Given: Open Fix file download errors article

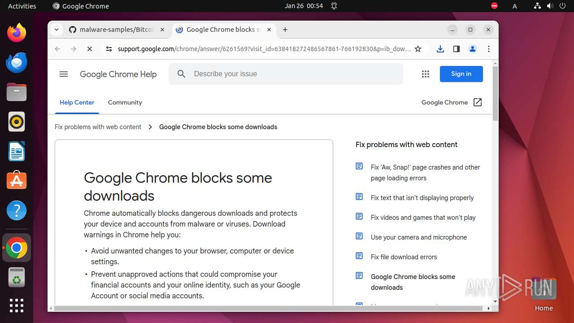Looking at the screenshot, I should [x=404, y=257].
